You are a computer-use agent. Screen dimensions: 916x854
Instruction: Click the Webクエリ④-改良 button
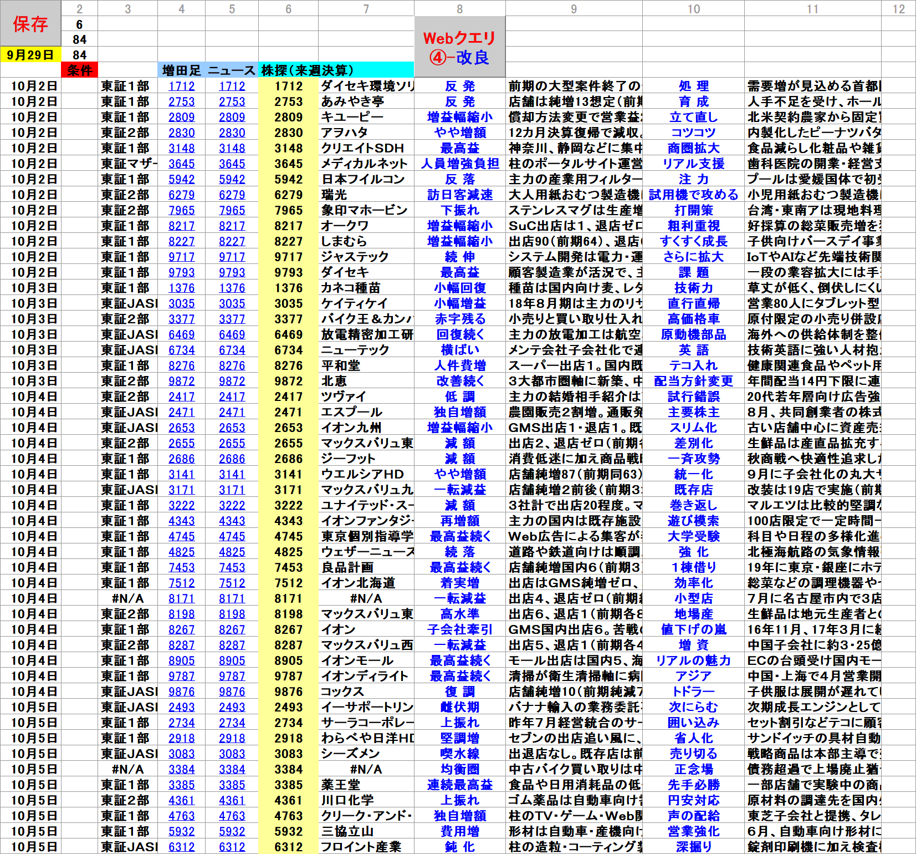[459, 47]
